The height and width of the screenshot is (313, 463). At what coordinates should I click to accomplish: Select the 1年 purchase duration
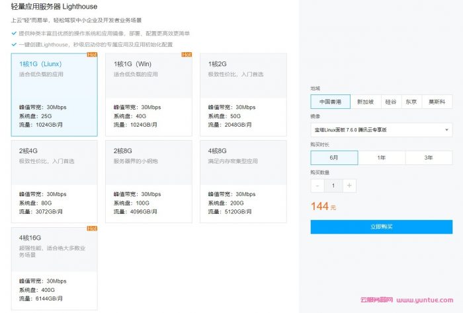click(x=382, y=158)
